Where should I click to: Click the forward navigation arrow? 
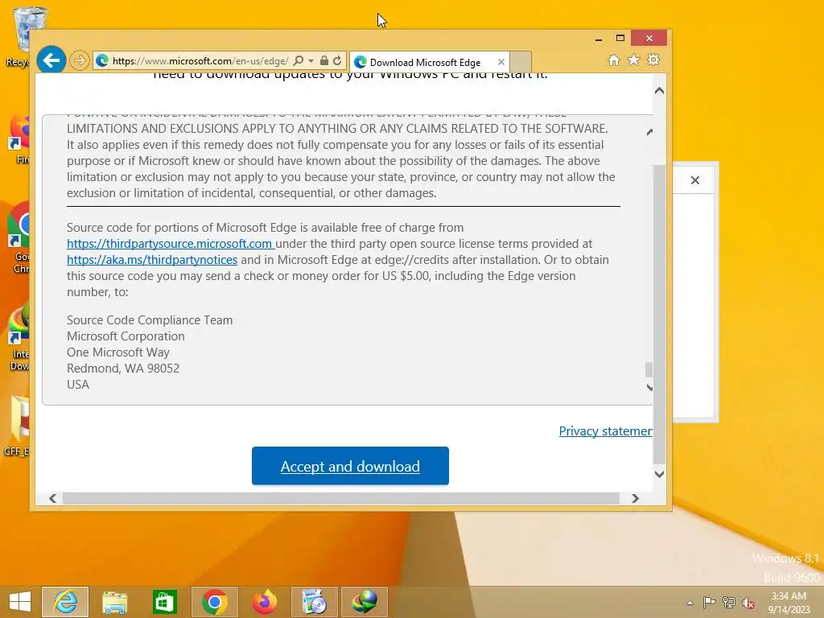[80, 60]
